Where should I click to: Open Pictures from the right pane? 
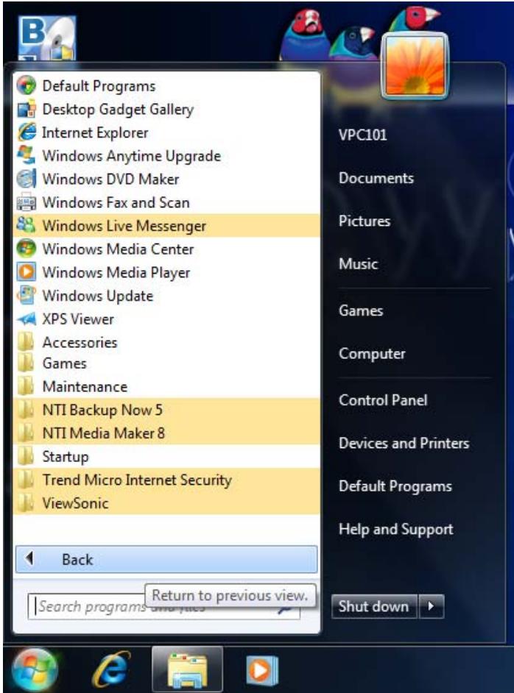[x=365, y=221]
